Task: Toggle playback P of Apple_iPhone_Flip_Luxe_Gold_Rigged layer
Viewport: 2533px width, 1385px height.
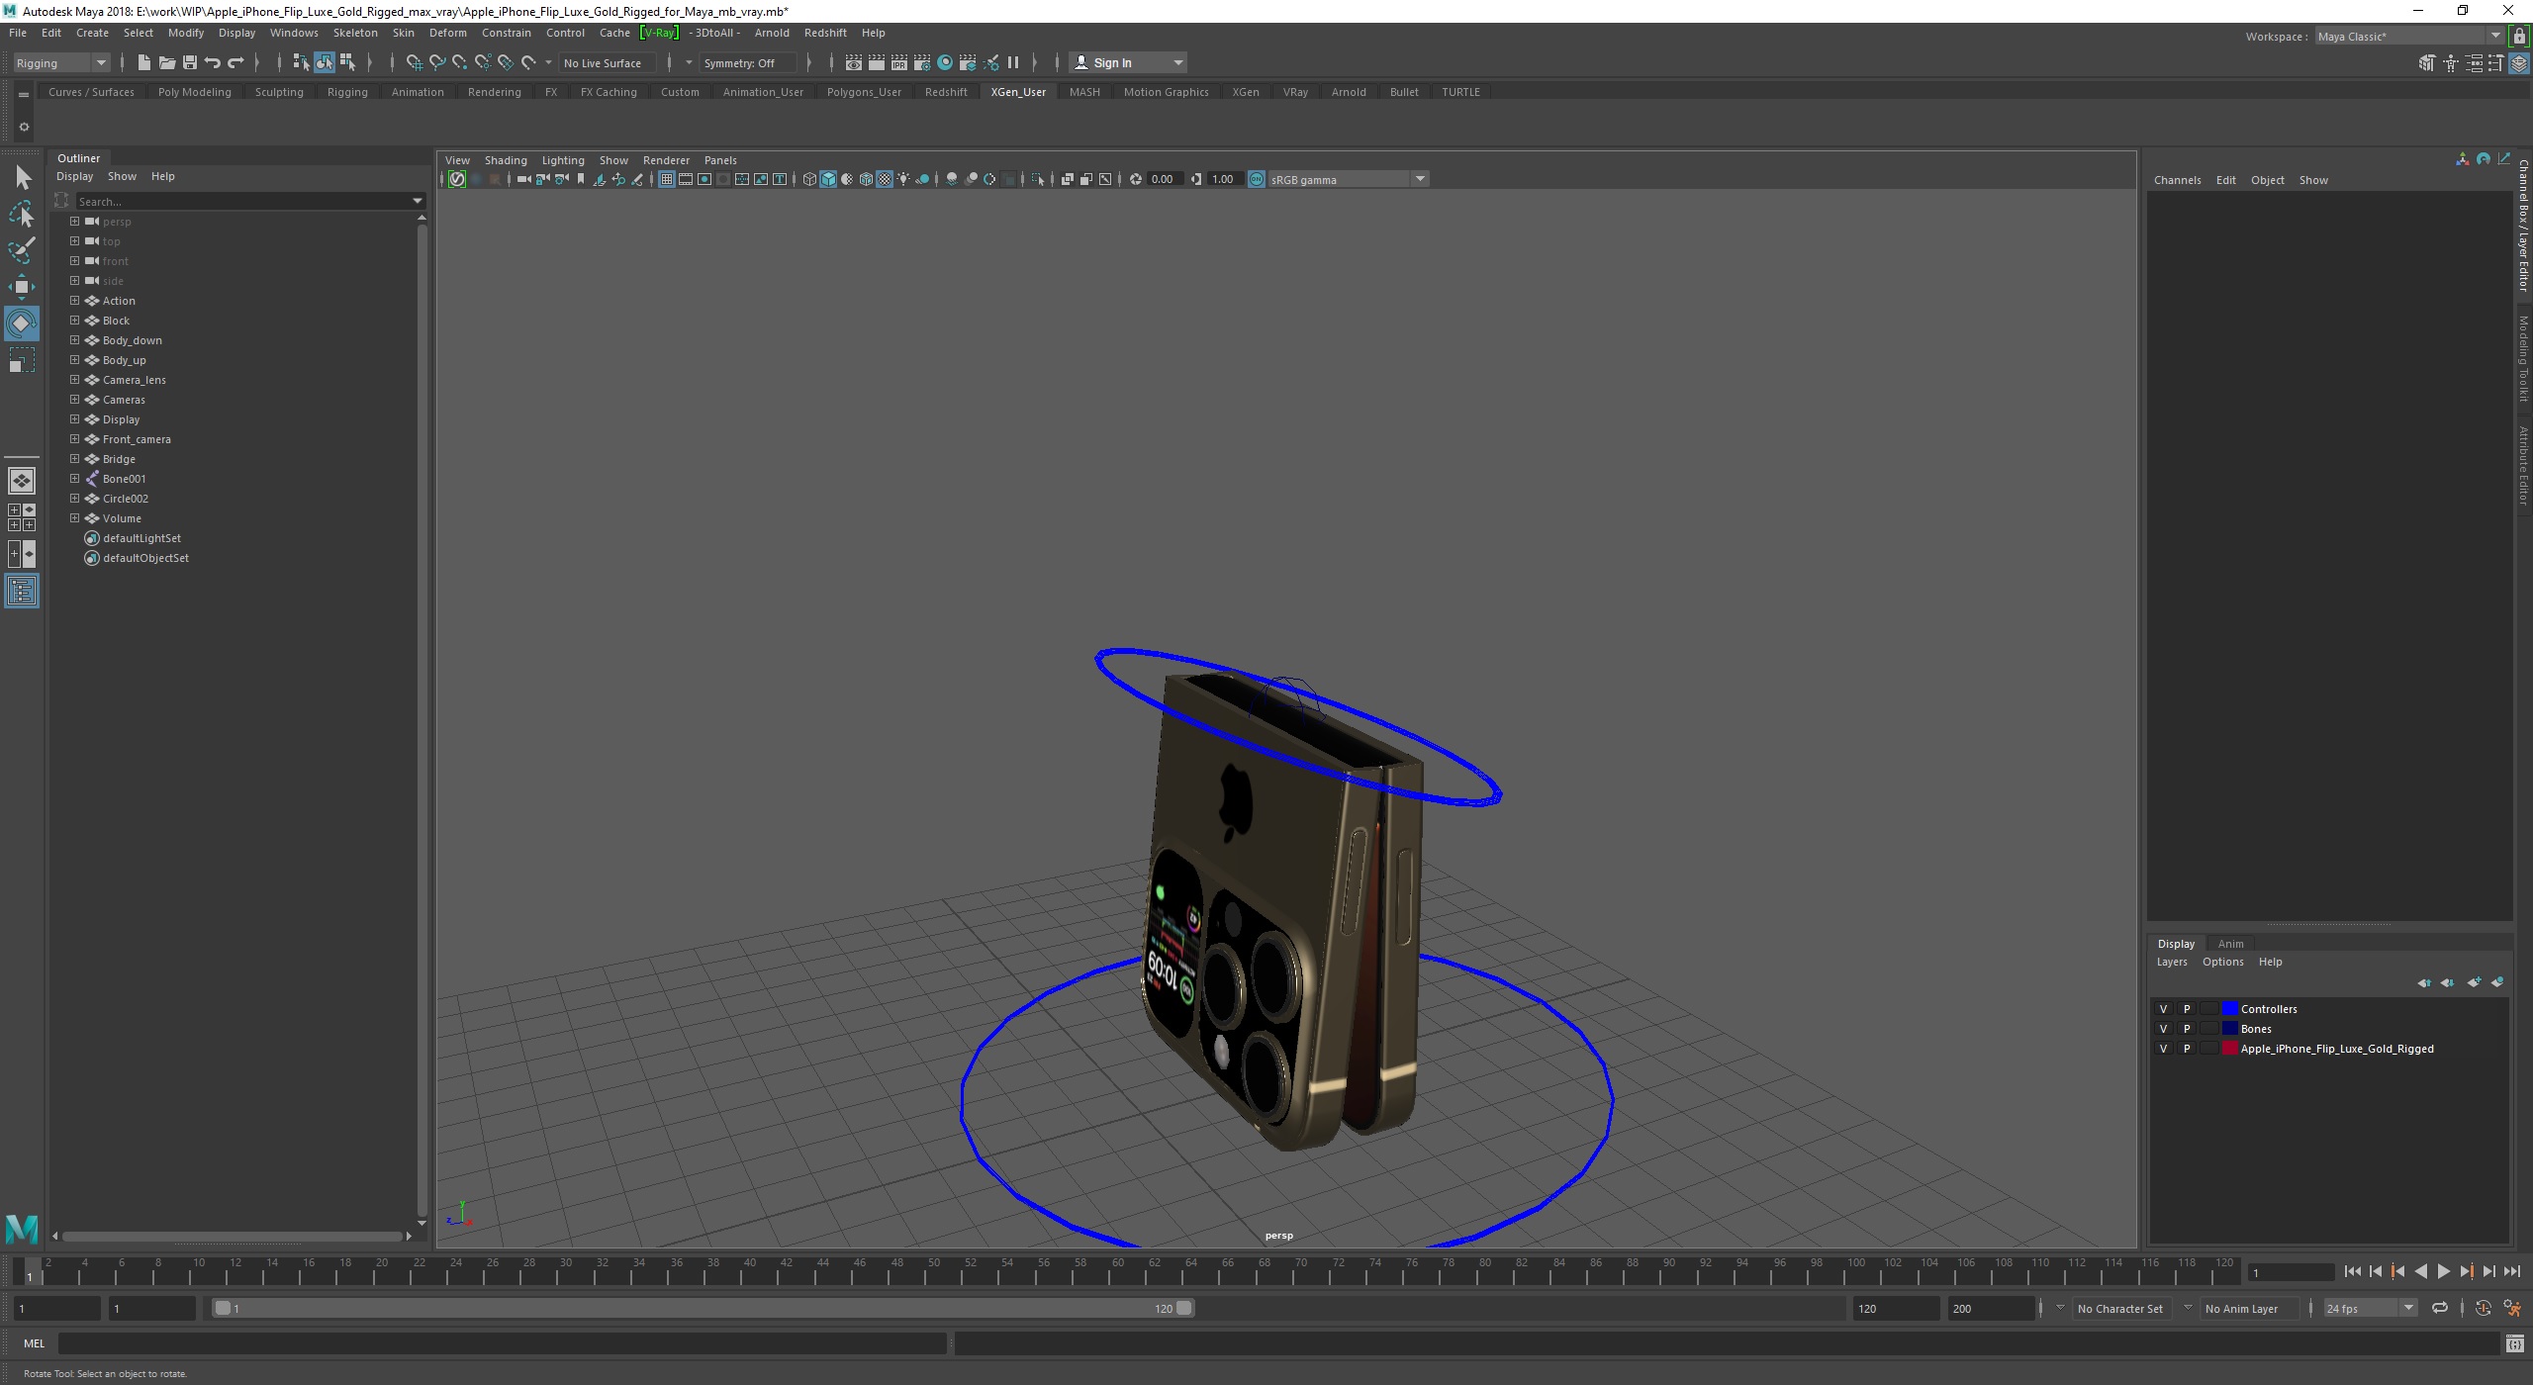Action: [2187, 1049]
